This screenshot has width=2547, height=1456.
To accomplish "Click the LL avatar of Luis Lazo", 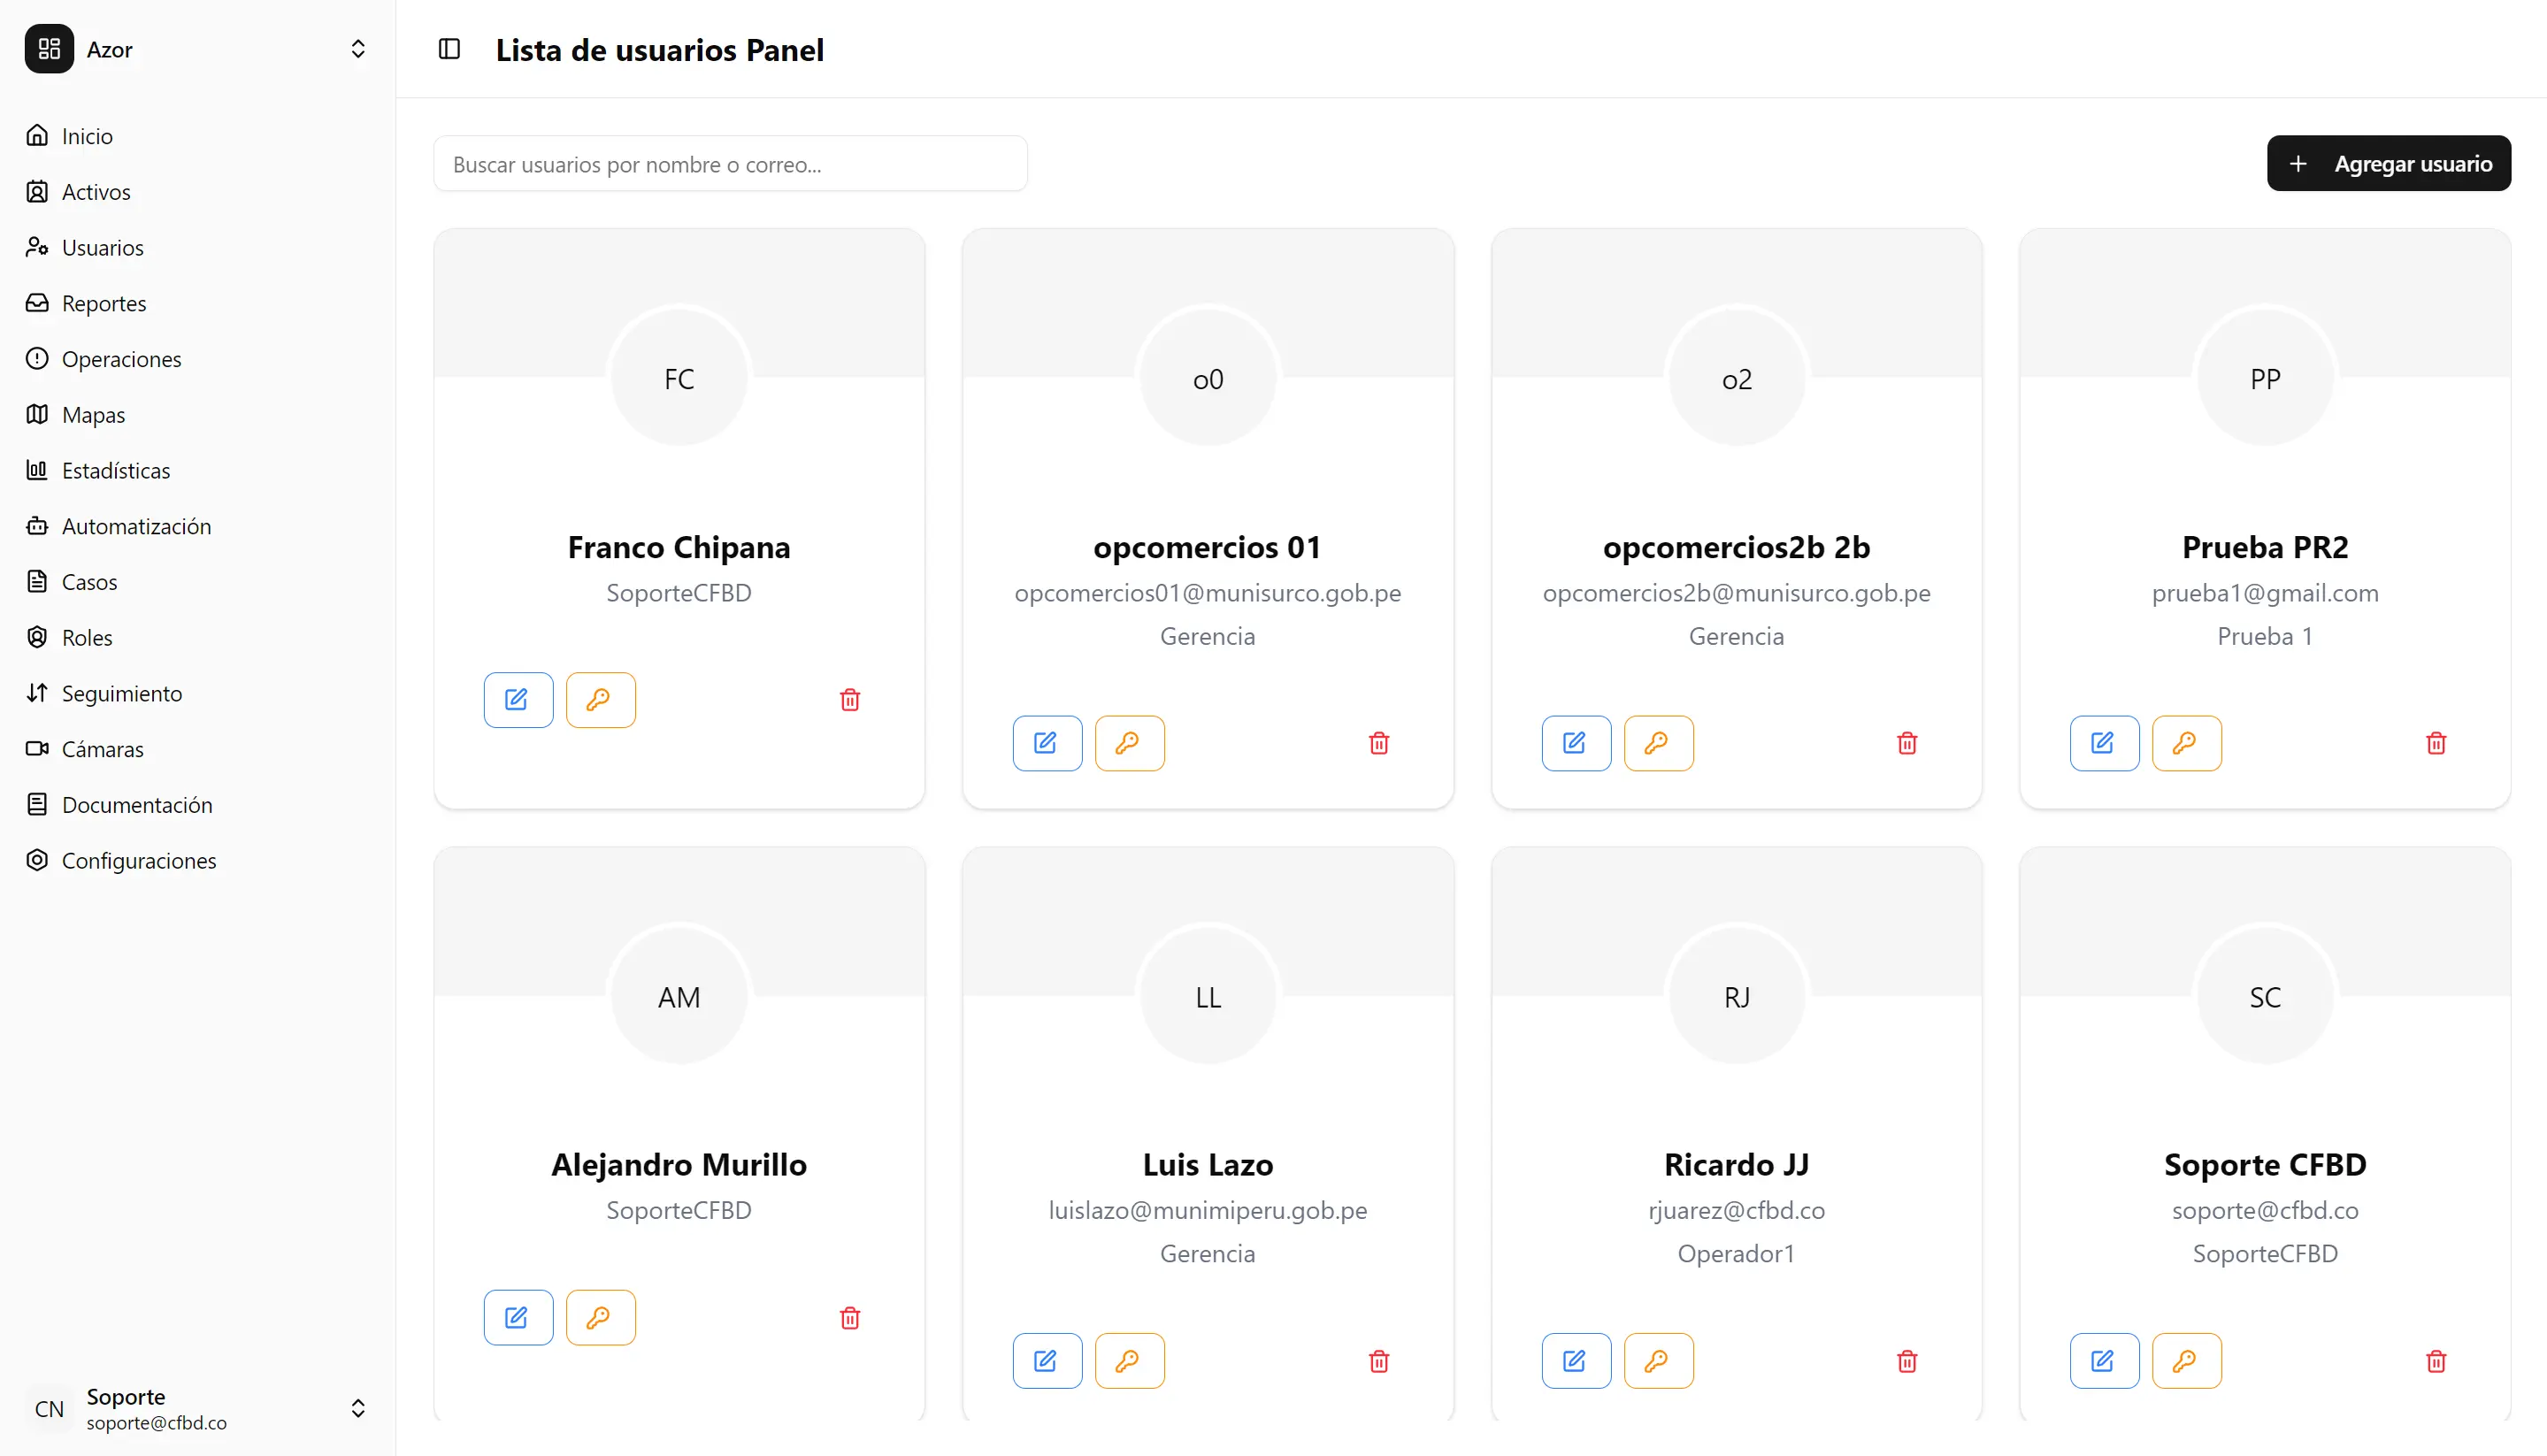I will pyautogui.click(x=1208, y=997).
